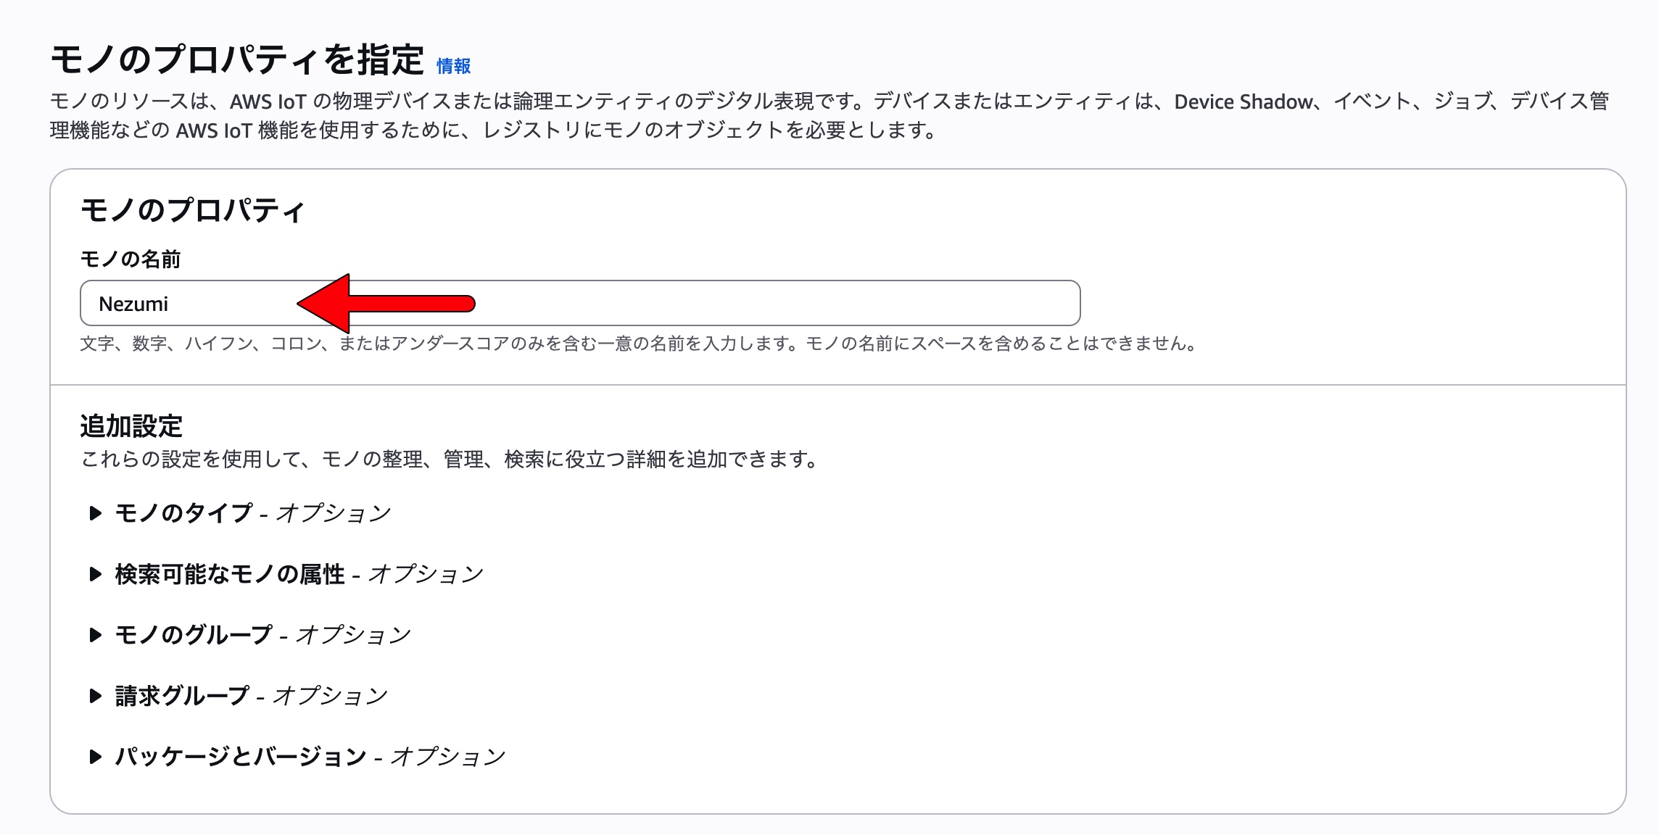Screen dimensions: 1659x835
Task: Expand the モノのグループ disclosure triangle
Action: point(95,635)
